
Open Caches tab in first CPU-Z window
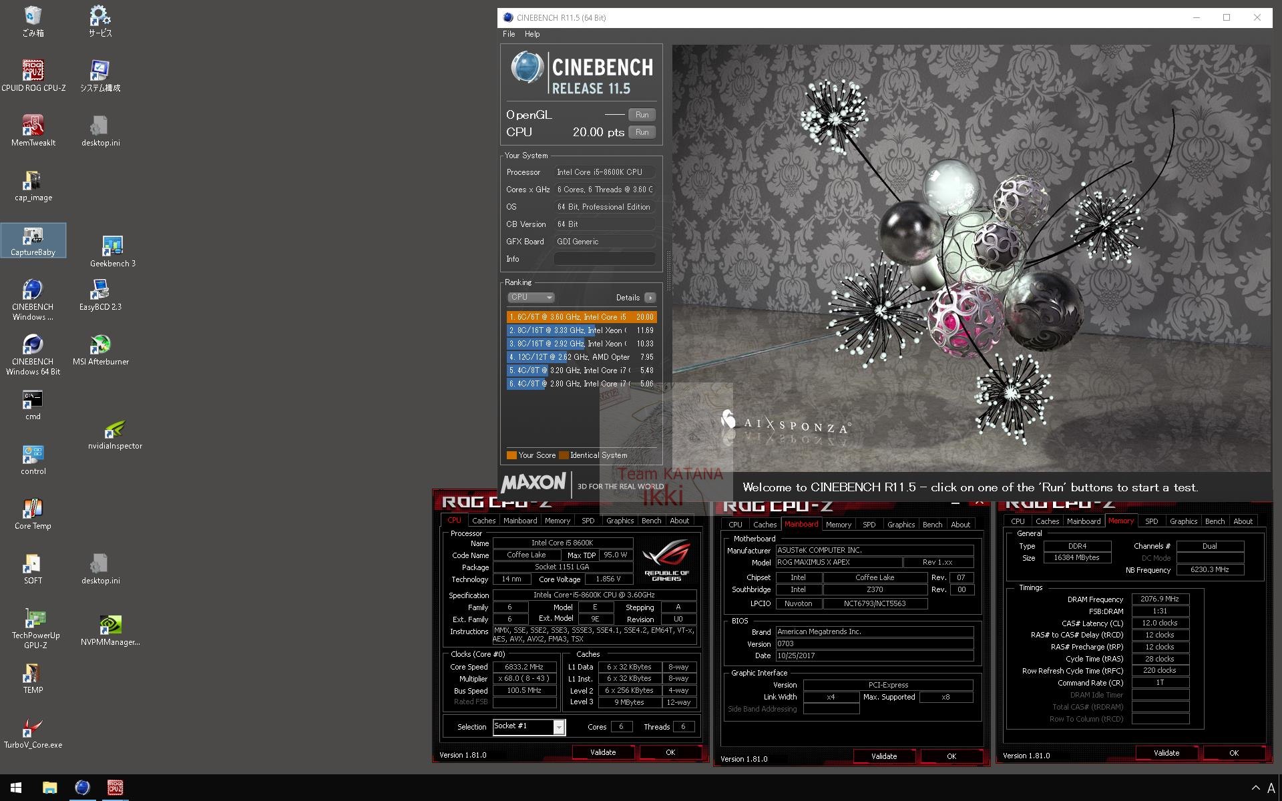point(483,521)
